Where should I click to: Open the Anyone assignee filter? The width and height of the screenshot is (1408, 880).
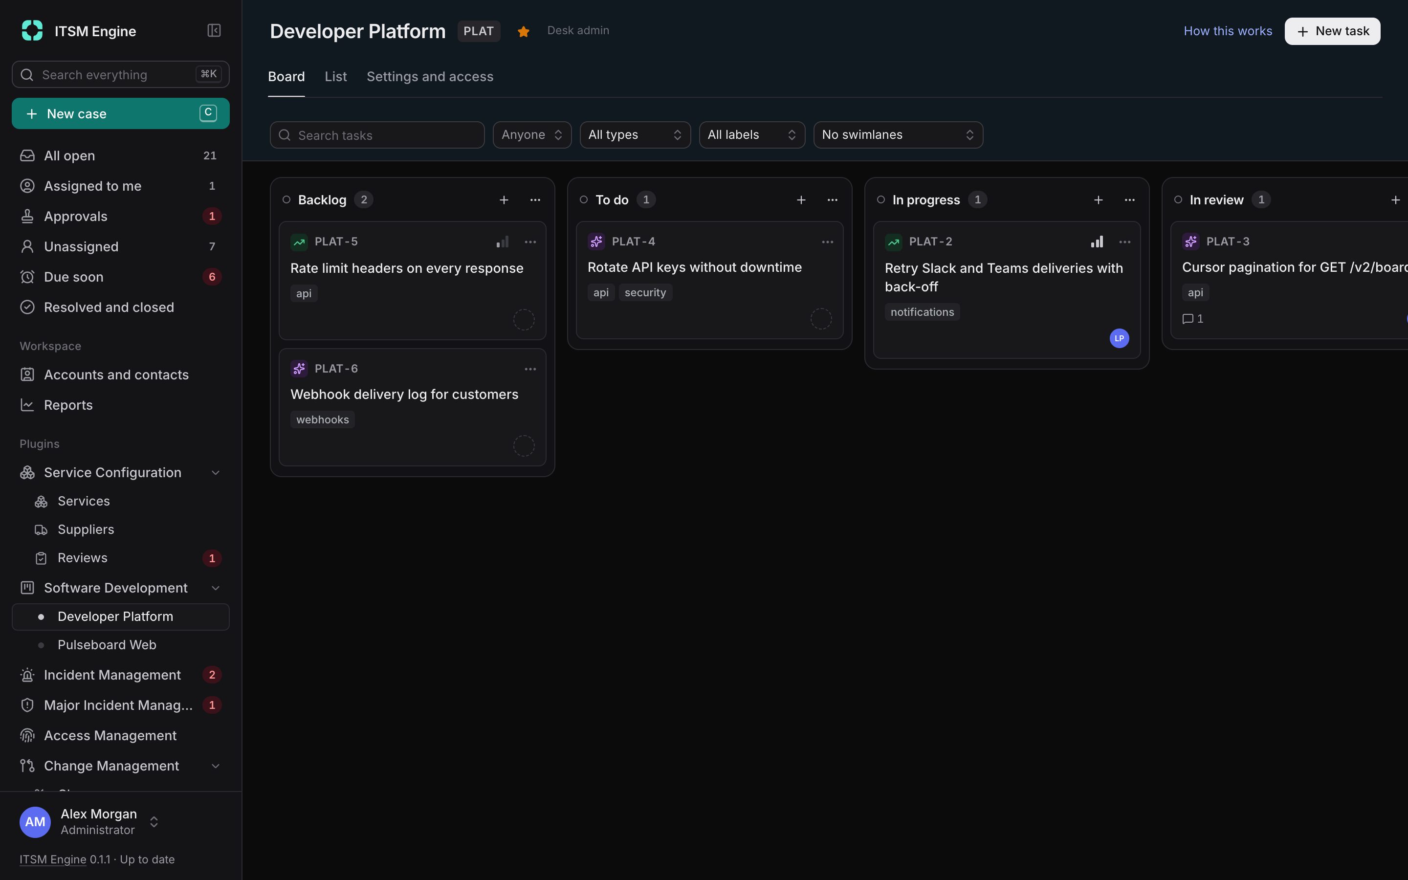pyautogui.click(x=532, y=135)
